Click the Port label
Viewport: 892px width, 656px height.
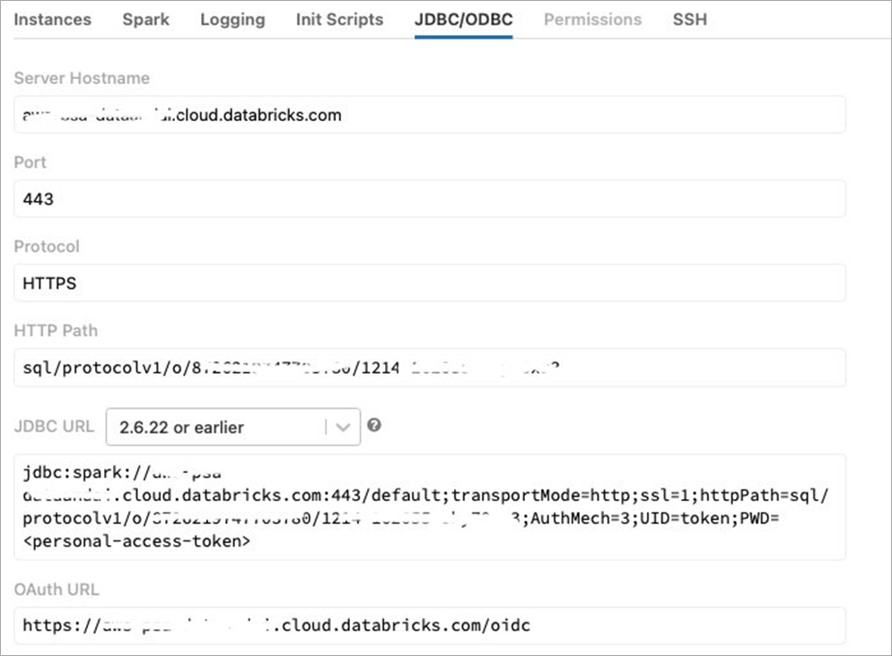(x=31, y=162)
